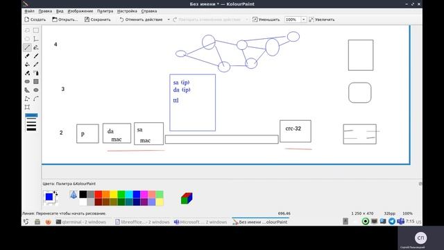This screenshot has width=444, height=250.
Task: Select the Line tool
Action: tap(27, 47)
